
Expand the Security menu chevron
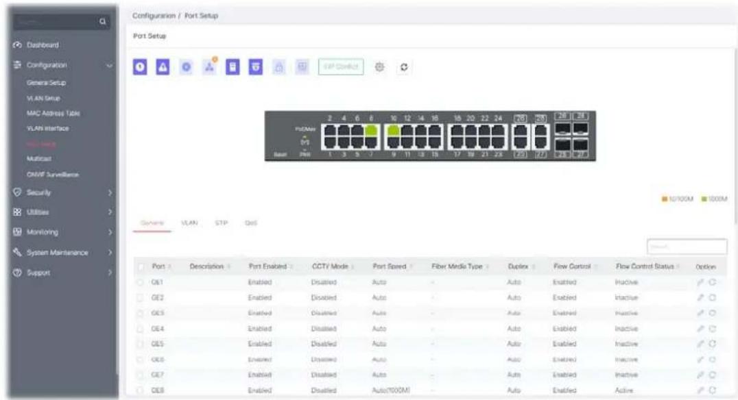click(110, 192)
